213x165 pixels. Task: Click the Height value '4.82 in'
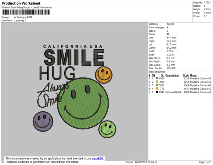point(208,9)
